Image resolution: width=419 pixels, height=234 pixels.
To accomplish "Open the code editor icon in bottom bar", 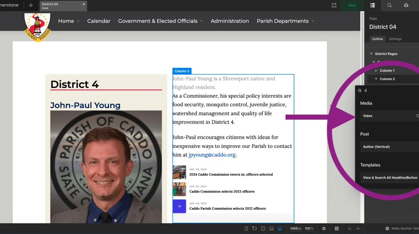I will [337, 228].
